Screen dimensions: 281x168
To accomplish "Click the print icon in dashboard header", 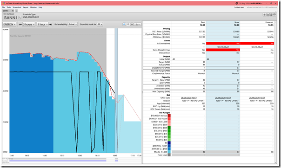I will click(x=268, y=15).
